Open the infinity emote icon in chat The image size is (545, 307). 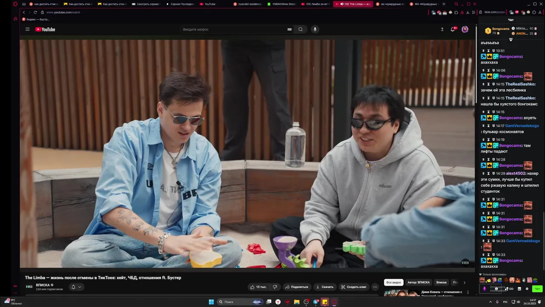(x=511, y=289)
